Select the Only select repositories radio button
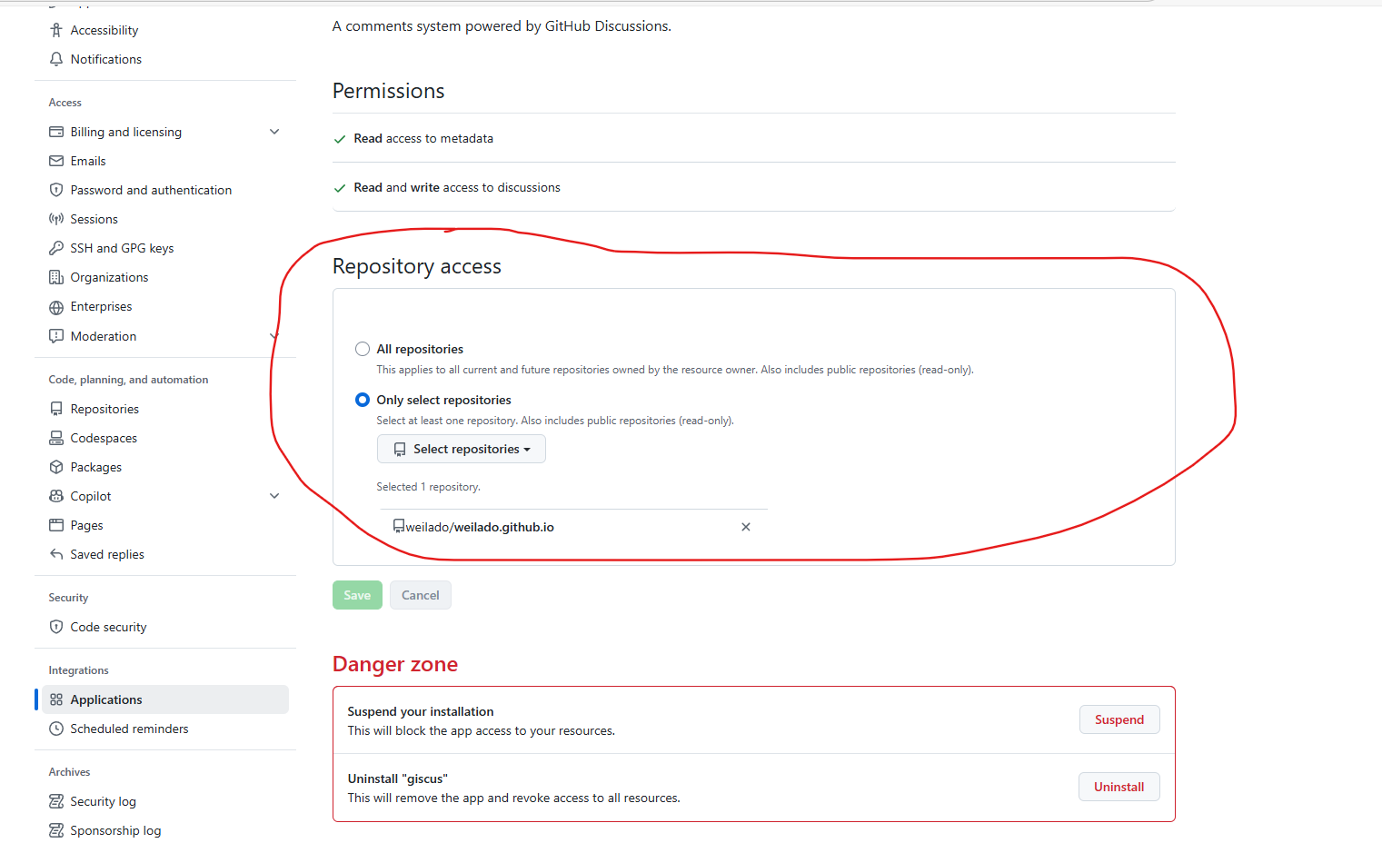1382x843 pixels. point(363,400)
